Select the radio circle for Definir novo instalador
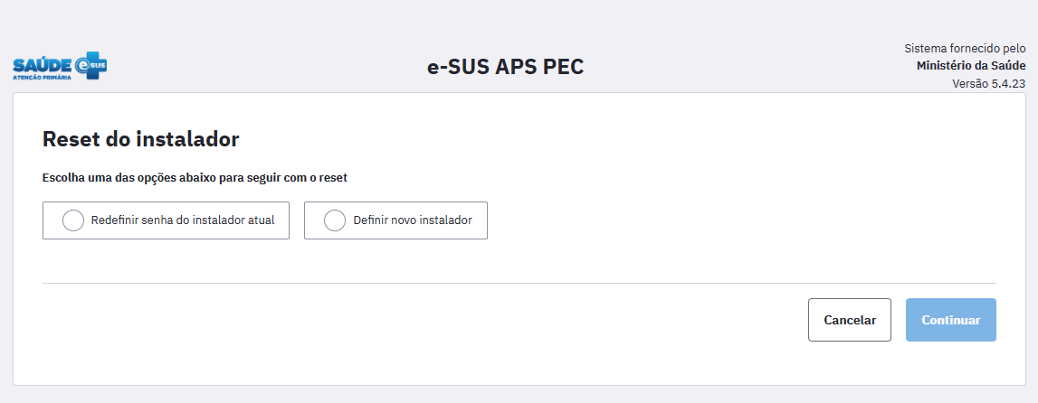The image size is (1038, 403). (335, 220)
